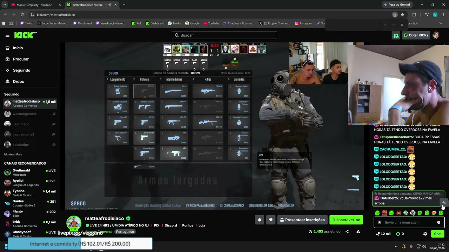Open chat settings gear icon
Screen dimensions: 449x252
click(425, 234)
